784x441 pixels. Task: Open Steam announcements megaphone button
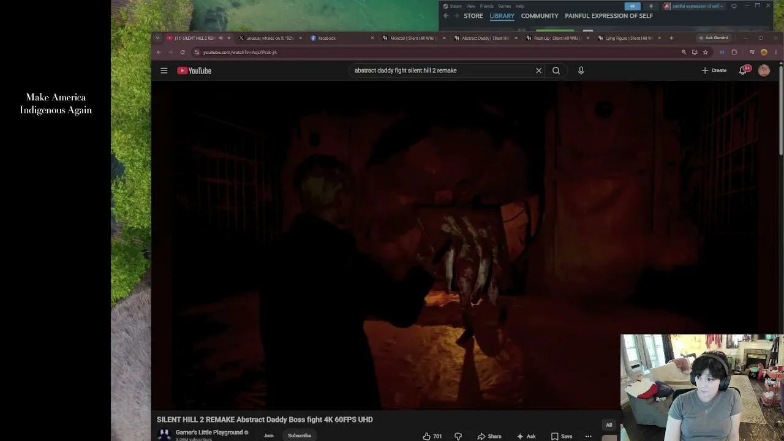click(x=632, y=6)
